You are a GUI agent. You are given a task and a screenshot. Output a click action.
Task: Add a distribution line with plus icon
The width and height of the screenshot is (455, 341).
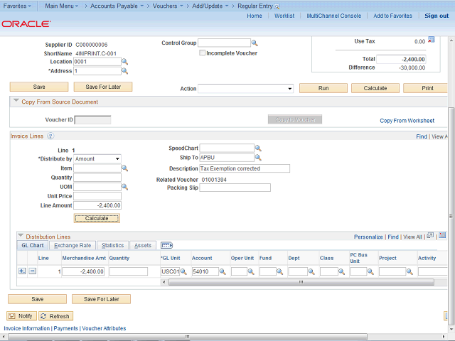click(21, 271)
